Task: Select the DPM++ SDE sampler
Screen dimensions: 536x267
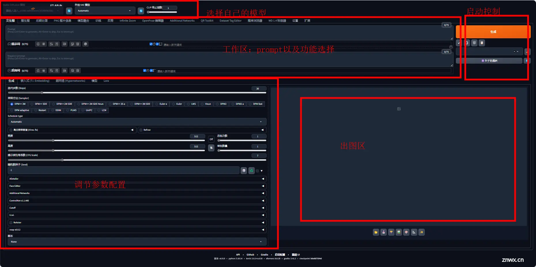Action: click(x=39, y=104)
